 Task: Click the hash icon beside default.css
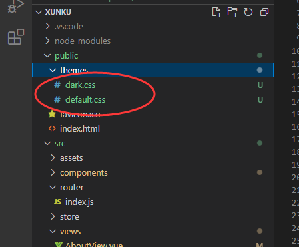coord(57,99)
